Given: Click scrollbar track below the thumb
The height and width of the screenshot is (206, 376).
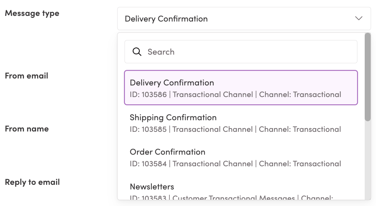Looking at the screenshot, I should coord(367,159).
